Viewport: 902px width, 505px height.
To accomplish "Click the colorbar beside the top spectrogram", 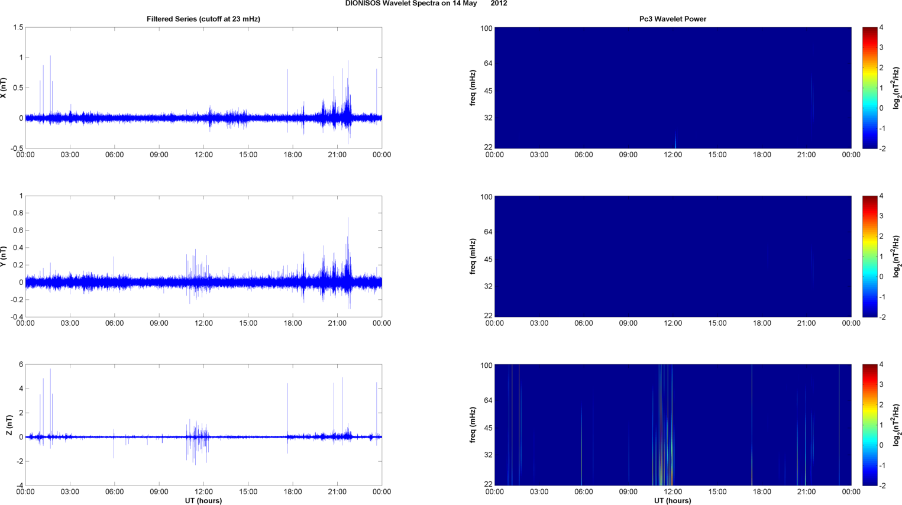I will tap(869, 88).
